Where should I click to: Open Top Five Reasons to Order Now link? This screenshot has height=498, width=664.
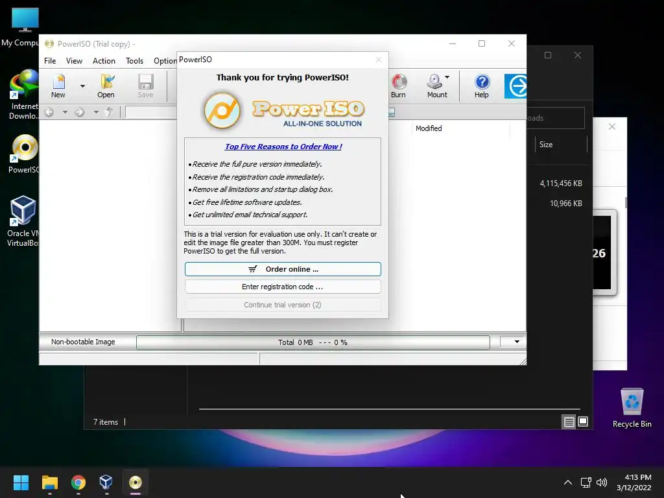click(x=283, y=147)
